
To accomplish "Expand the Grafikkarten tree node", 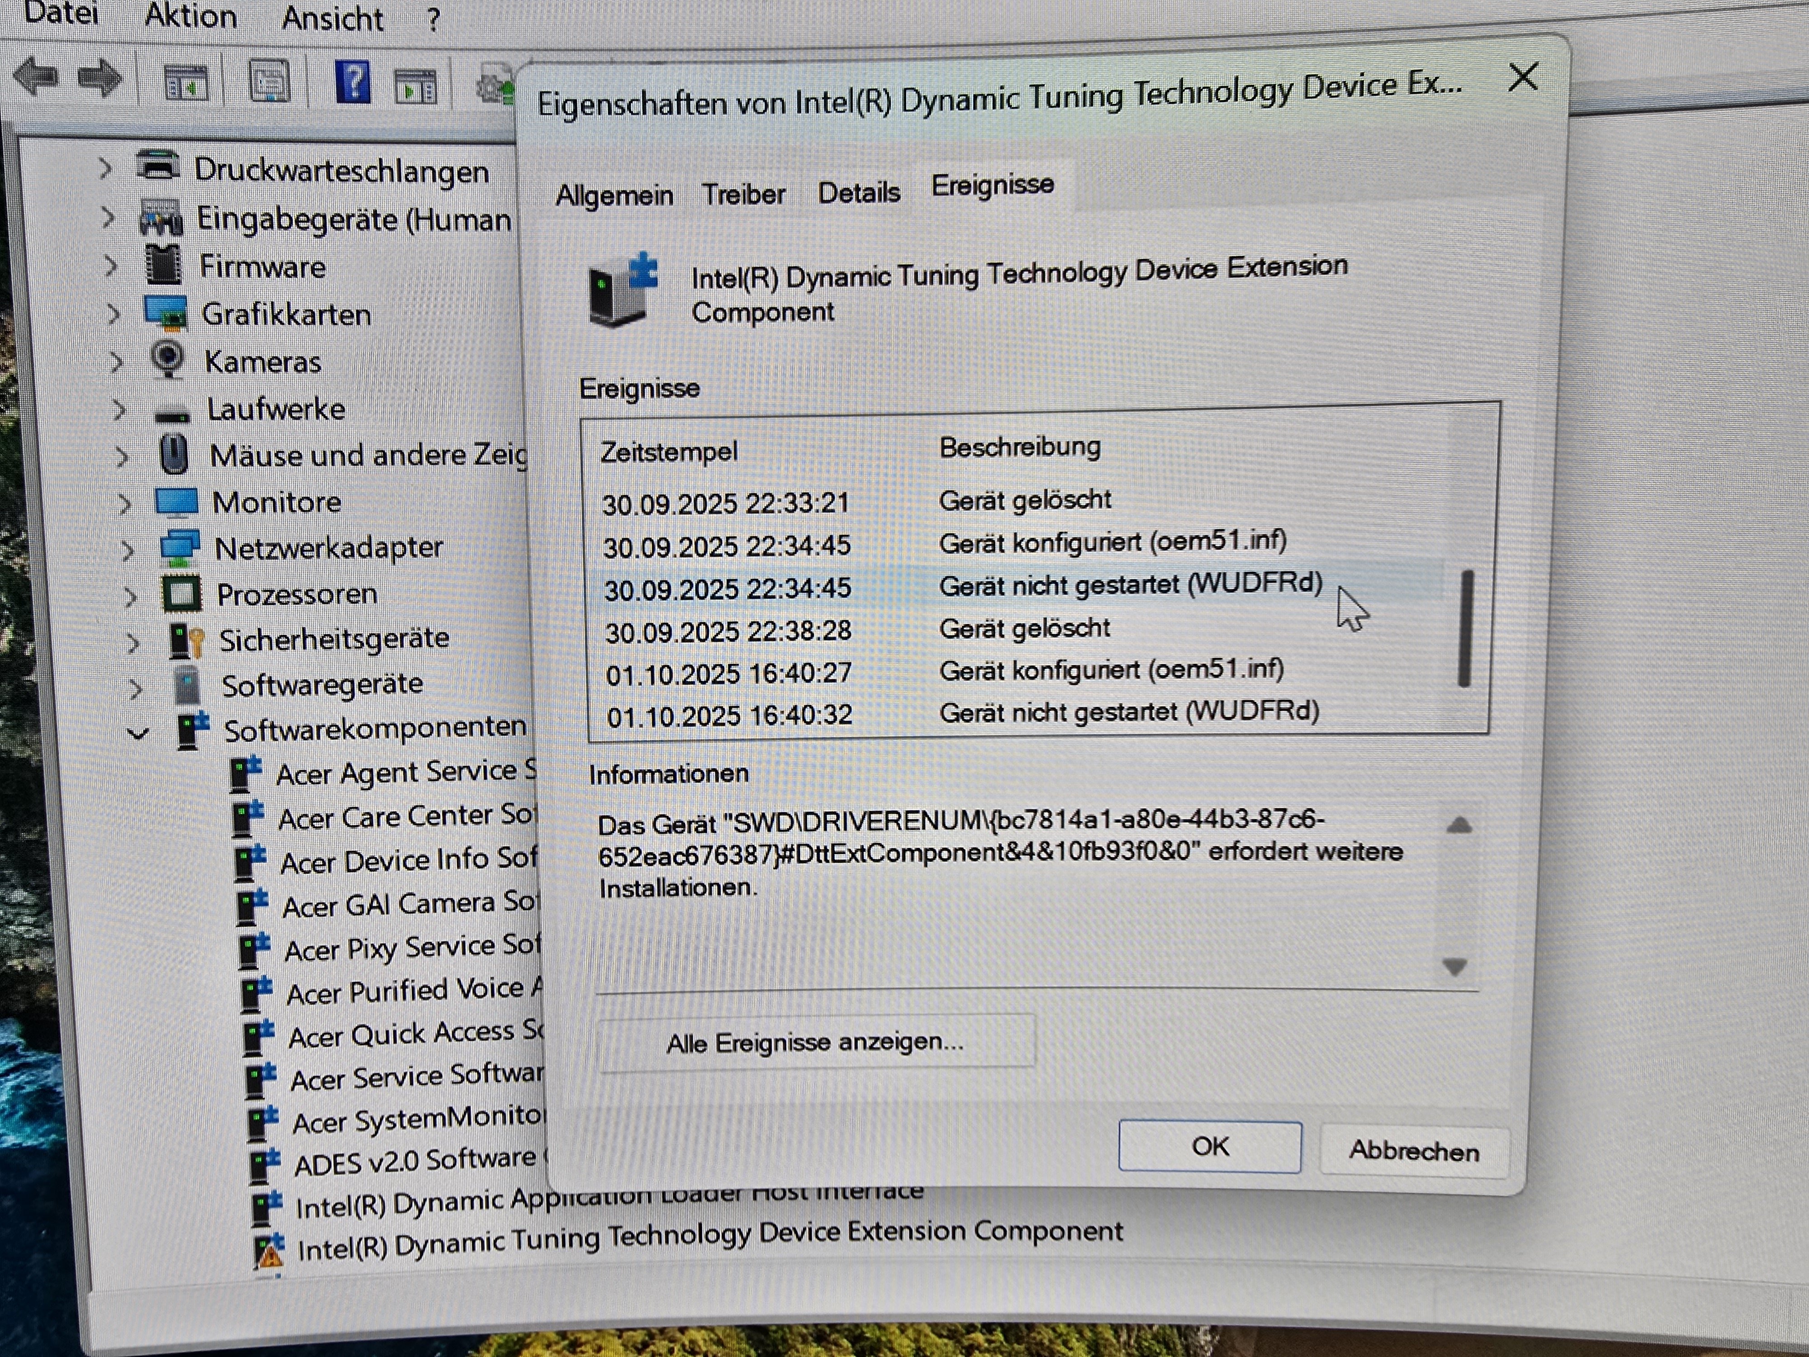I will [114, 314].
